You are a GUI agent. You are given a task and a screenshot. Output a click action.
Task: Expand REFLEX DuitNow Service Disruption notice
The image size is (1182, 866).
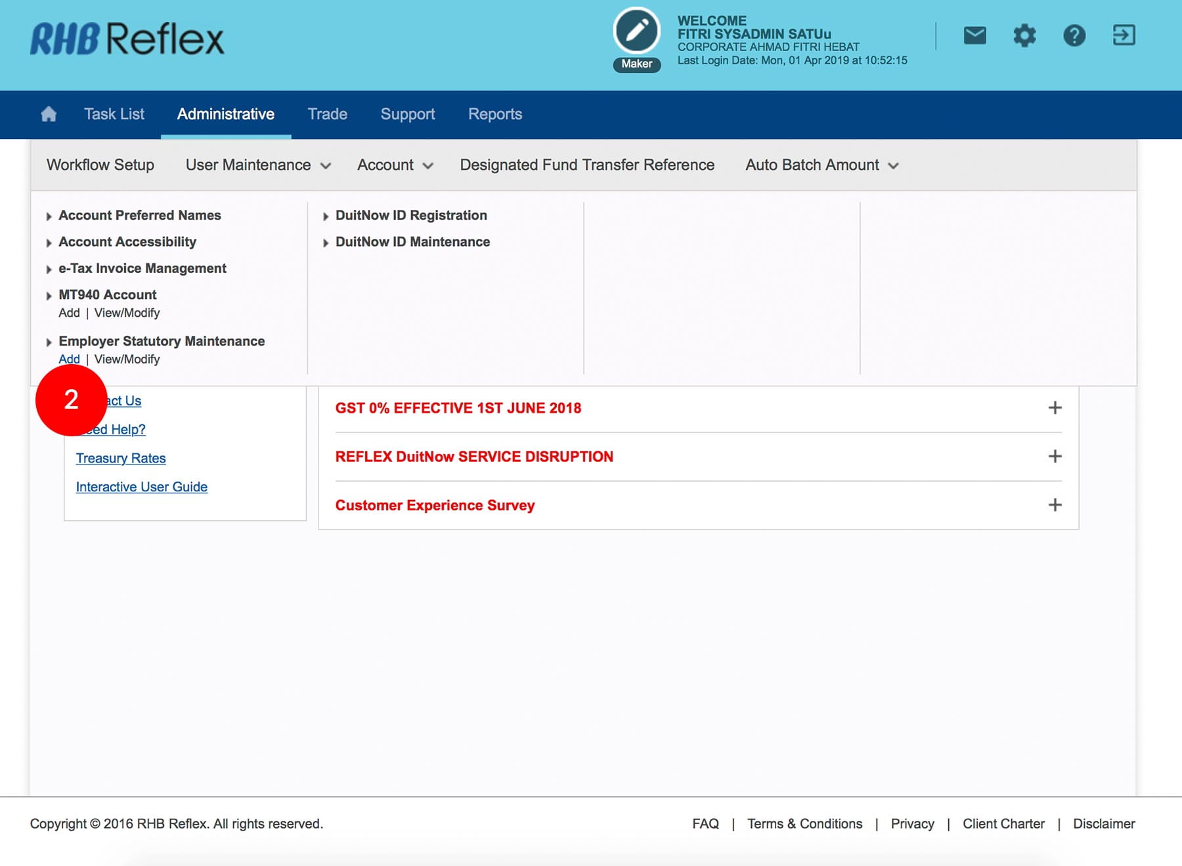1055,457
